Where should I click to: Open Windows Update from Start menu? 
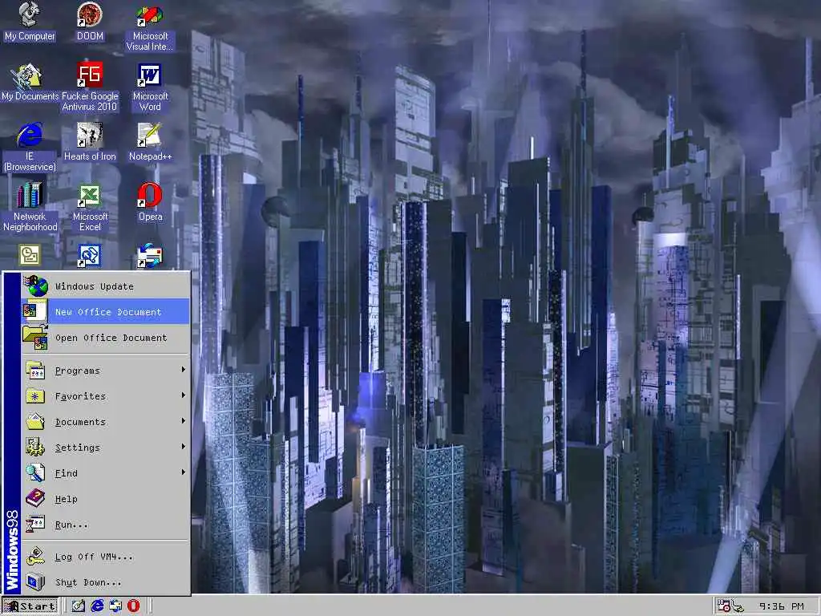point(105,286)
